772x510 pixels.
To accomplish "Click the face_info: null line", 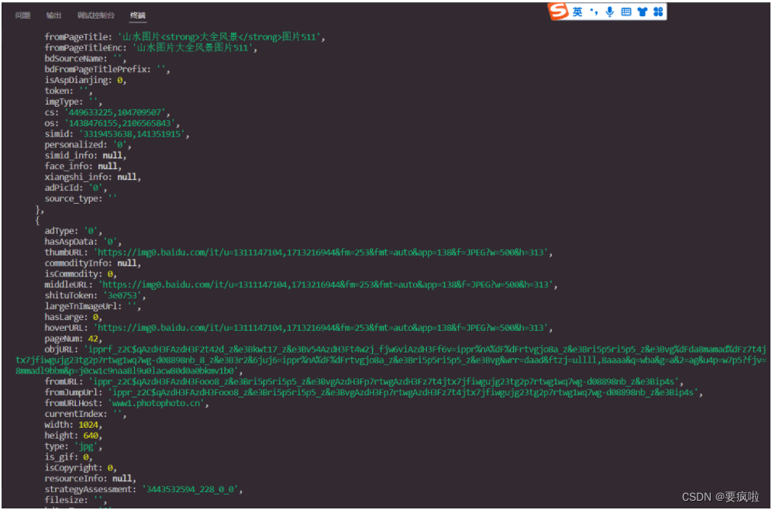I will click(x=83, y=167).
